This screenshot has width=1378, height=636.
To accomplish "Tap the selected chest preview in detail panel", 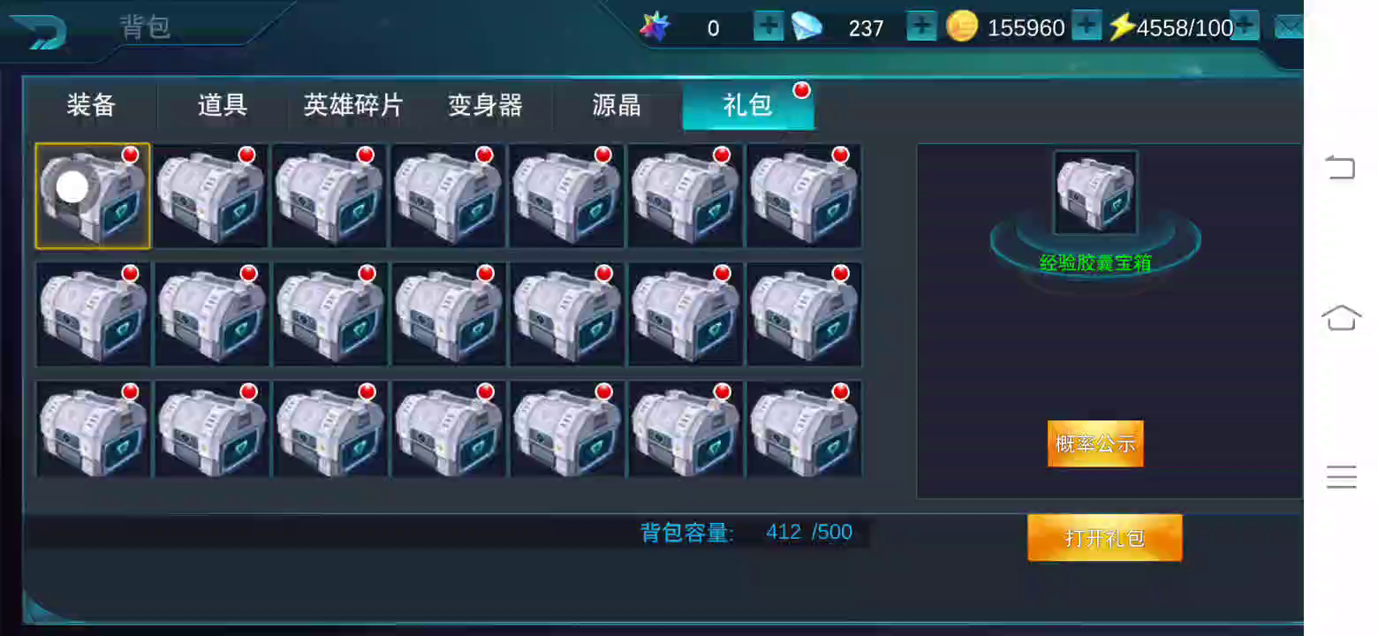I will coord(1095,193).
